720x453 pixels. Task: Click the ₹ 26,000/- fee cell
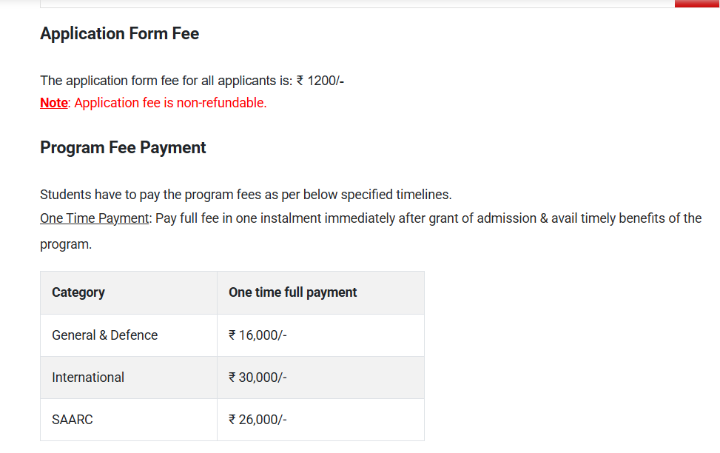[x=258, y=420]
